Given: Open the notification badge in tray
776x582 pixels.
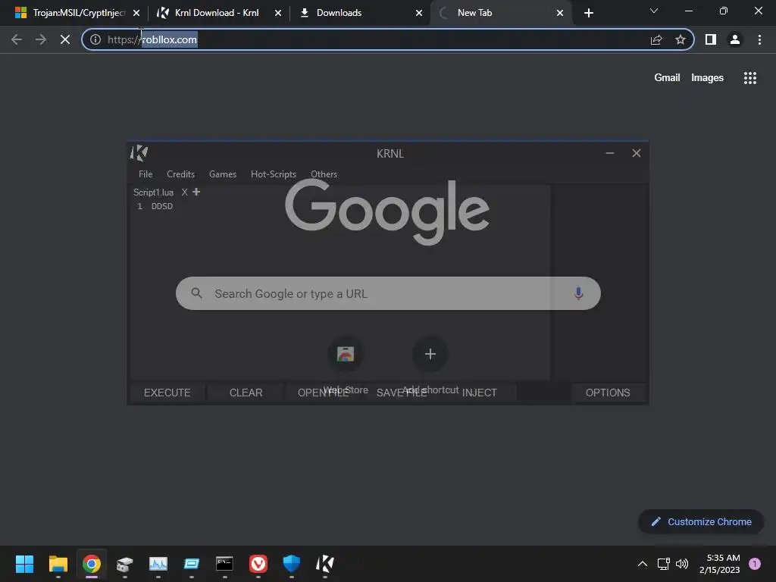Looking at the screenshot, I should click(x=755, y=564).
